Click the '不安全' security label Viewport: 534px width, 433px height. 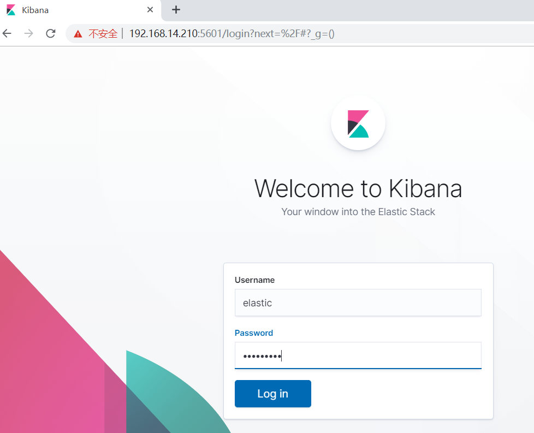[103, 34]
